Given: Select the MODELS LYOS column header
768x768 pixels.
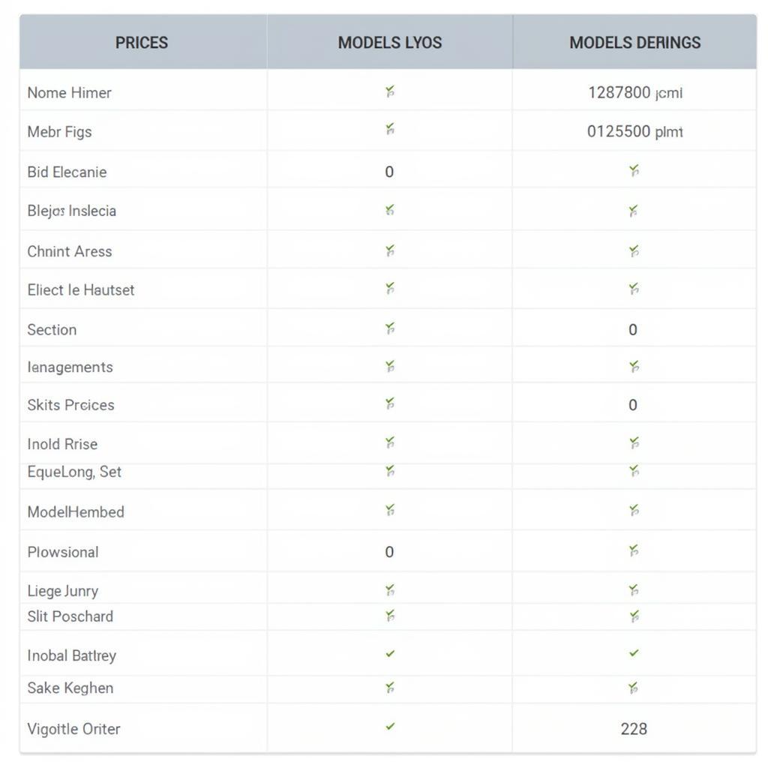Looking at the screenshot, I should pyautogui.click(x=390, y=43).
